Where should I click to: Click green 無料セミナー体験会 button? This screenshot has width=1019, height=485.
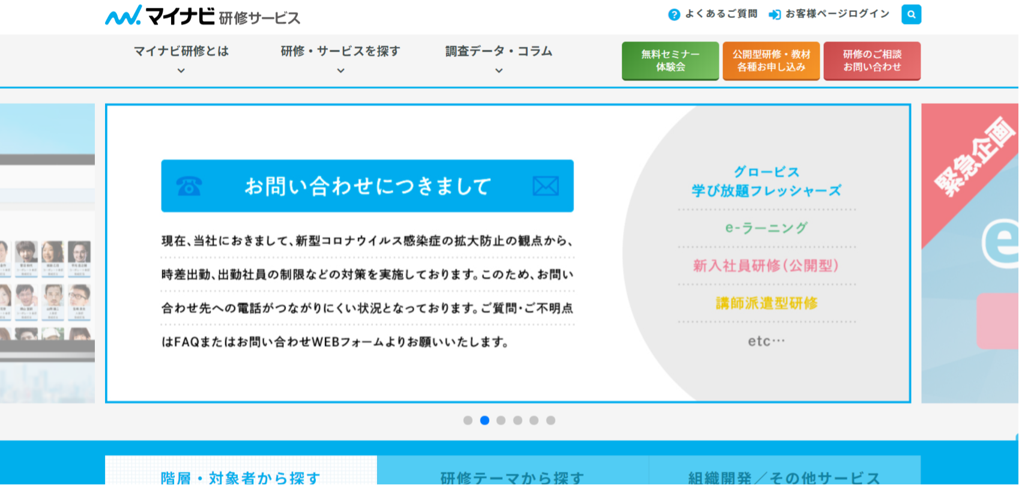point(670,61)
